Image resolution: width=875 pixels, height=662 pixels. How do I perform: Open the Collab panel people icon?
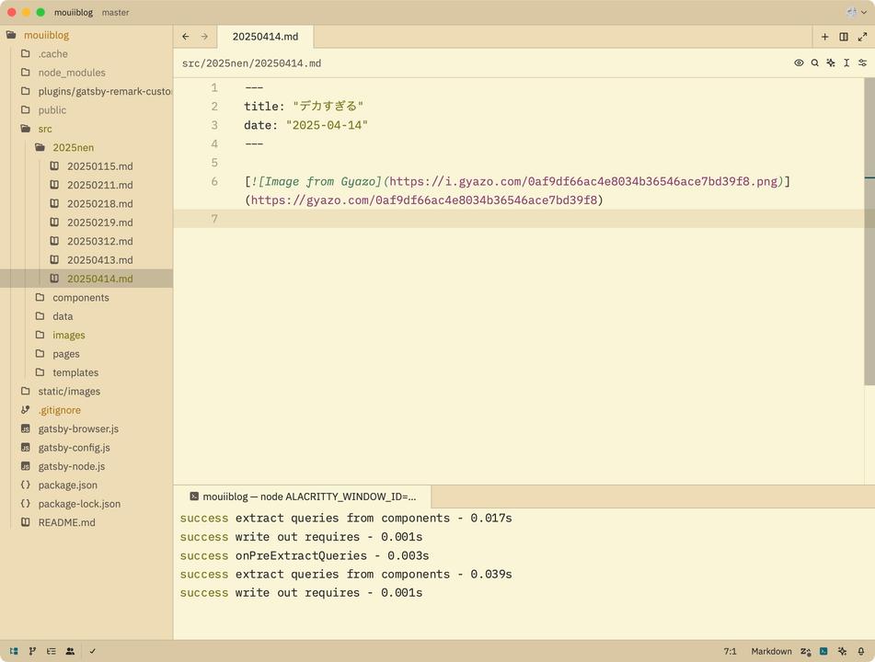click(x=70, y=651)
